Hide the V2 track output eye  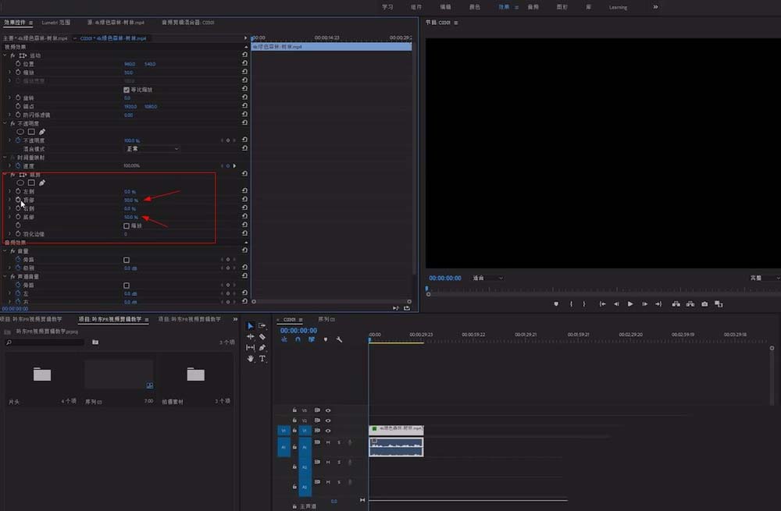(x=328, y=421)
